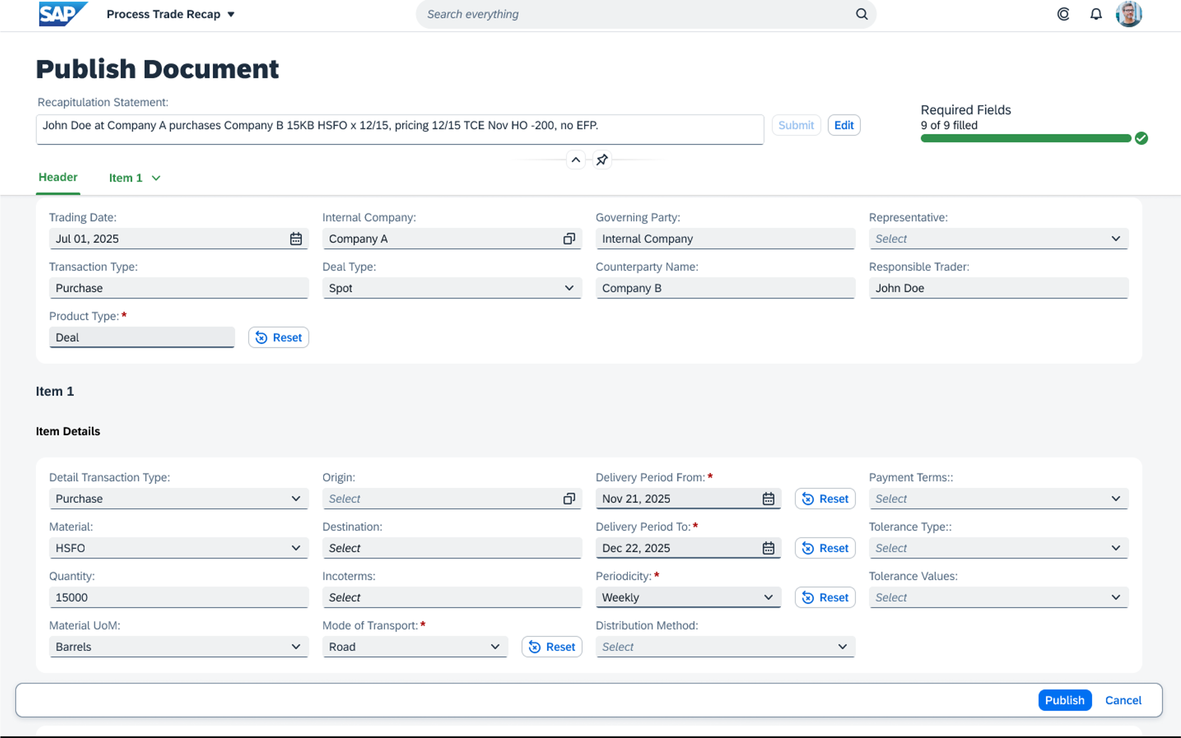Open the Trading Date calendar picker

(295, 239)
